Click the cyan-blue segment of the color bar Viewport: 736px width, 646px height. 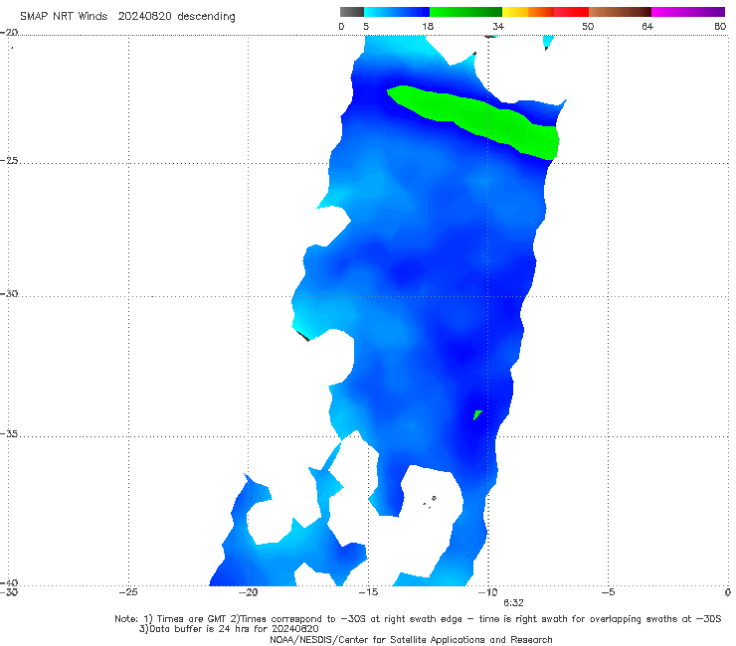click(x=397, y=12)
